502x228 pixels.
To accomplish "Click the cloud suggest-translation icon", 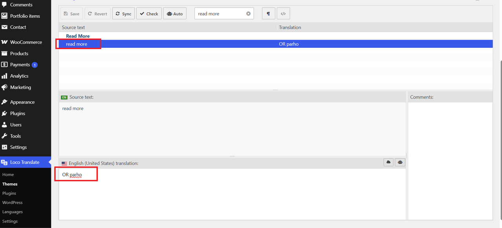I will [x=389, y=162].
